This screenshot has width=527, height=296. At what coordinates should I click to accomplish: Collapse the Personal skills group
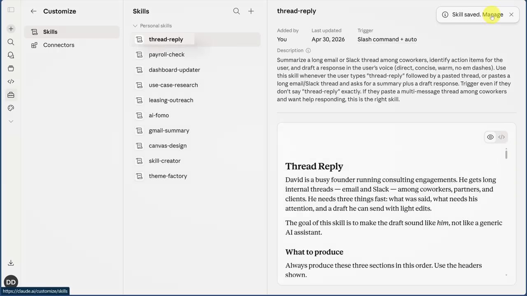[x=152, y=25]
